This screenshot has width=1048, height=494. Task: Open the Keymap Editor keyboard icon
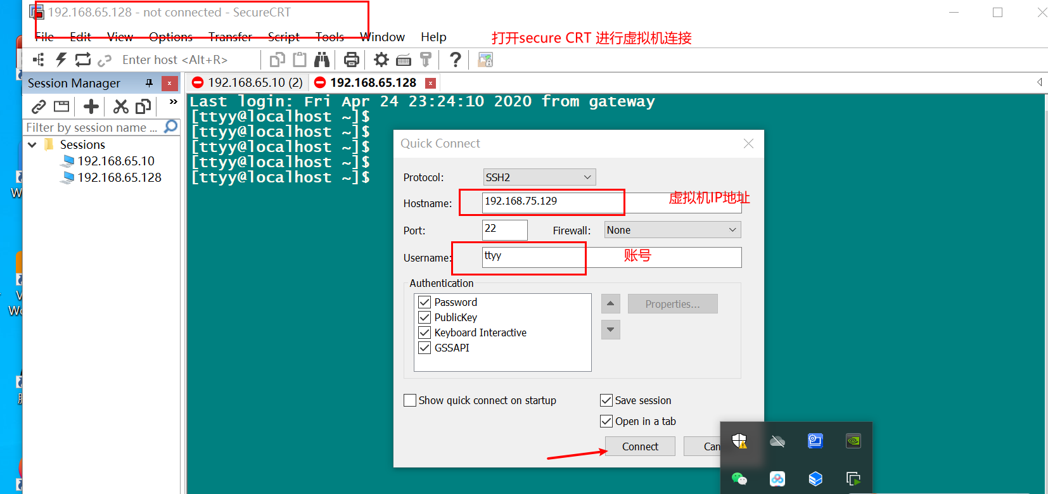click(404, 60)
